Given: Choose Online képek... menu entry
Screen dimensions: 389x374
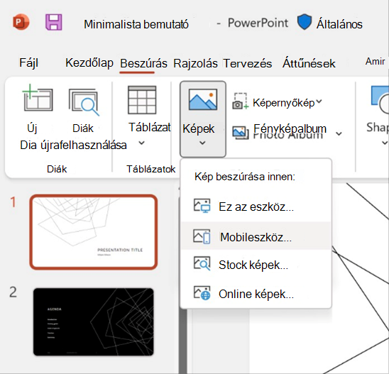Looking at the screenshot, I should [x=256, y=294].
